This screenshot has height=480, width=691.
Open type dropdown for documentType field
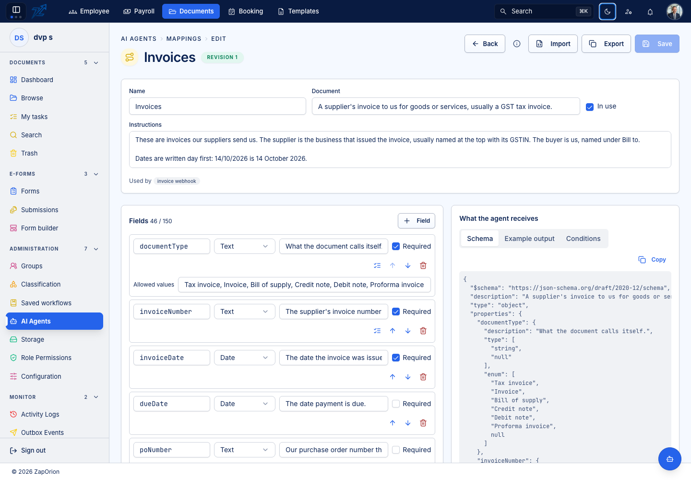point(245,246)
